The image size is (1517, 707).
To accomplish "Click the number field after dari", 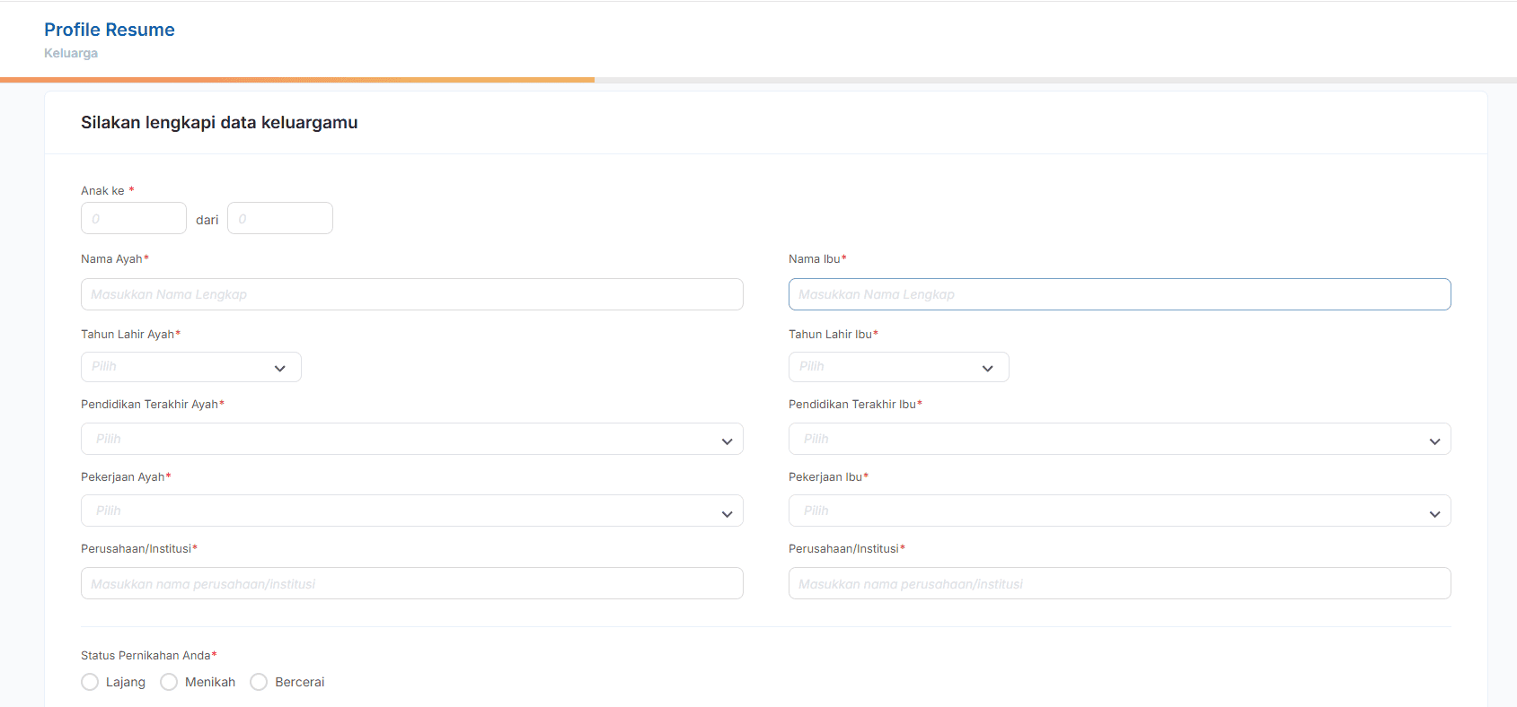I will (279, 218).
